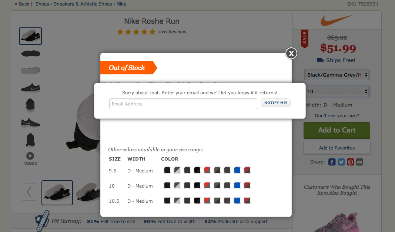Share on Facebook icon
This screenshot has width=395, height=232.
point(332,162)
